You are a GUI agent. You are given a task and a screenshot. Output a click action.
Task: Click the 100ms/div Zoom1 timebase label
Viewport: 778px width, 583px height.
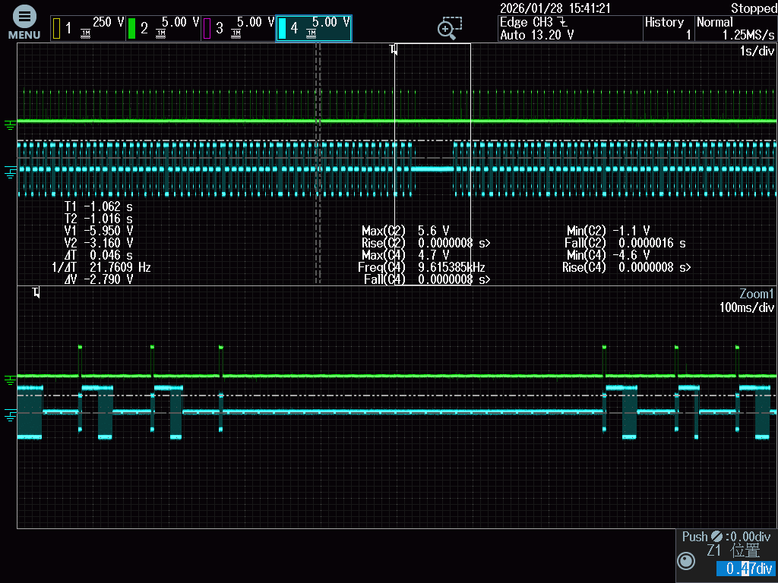click(x=747, y=307)
